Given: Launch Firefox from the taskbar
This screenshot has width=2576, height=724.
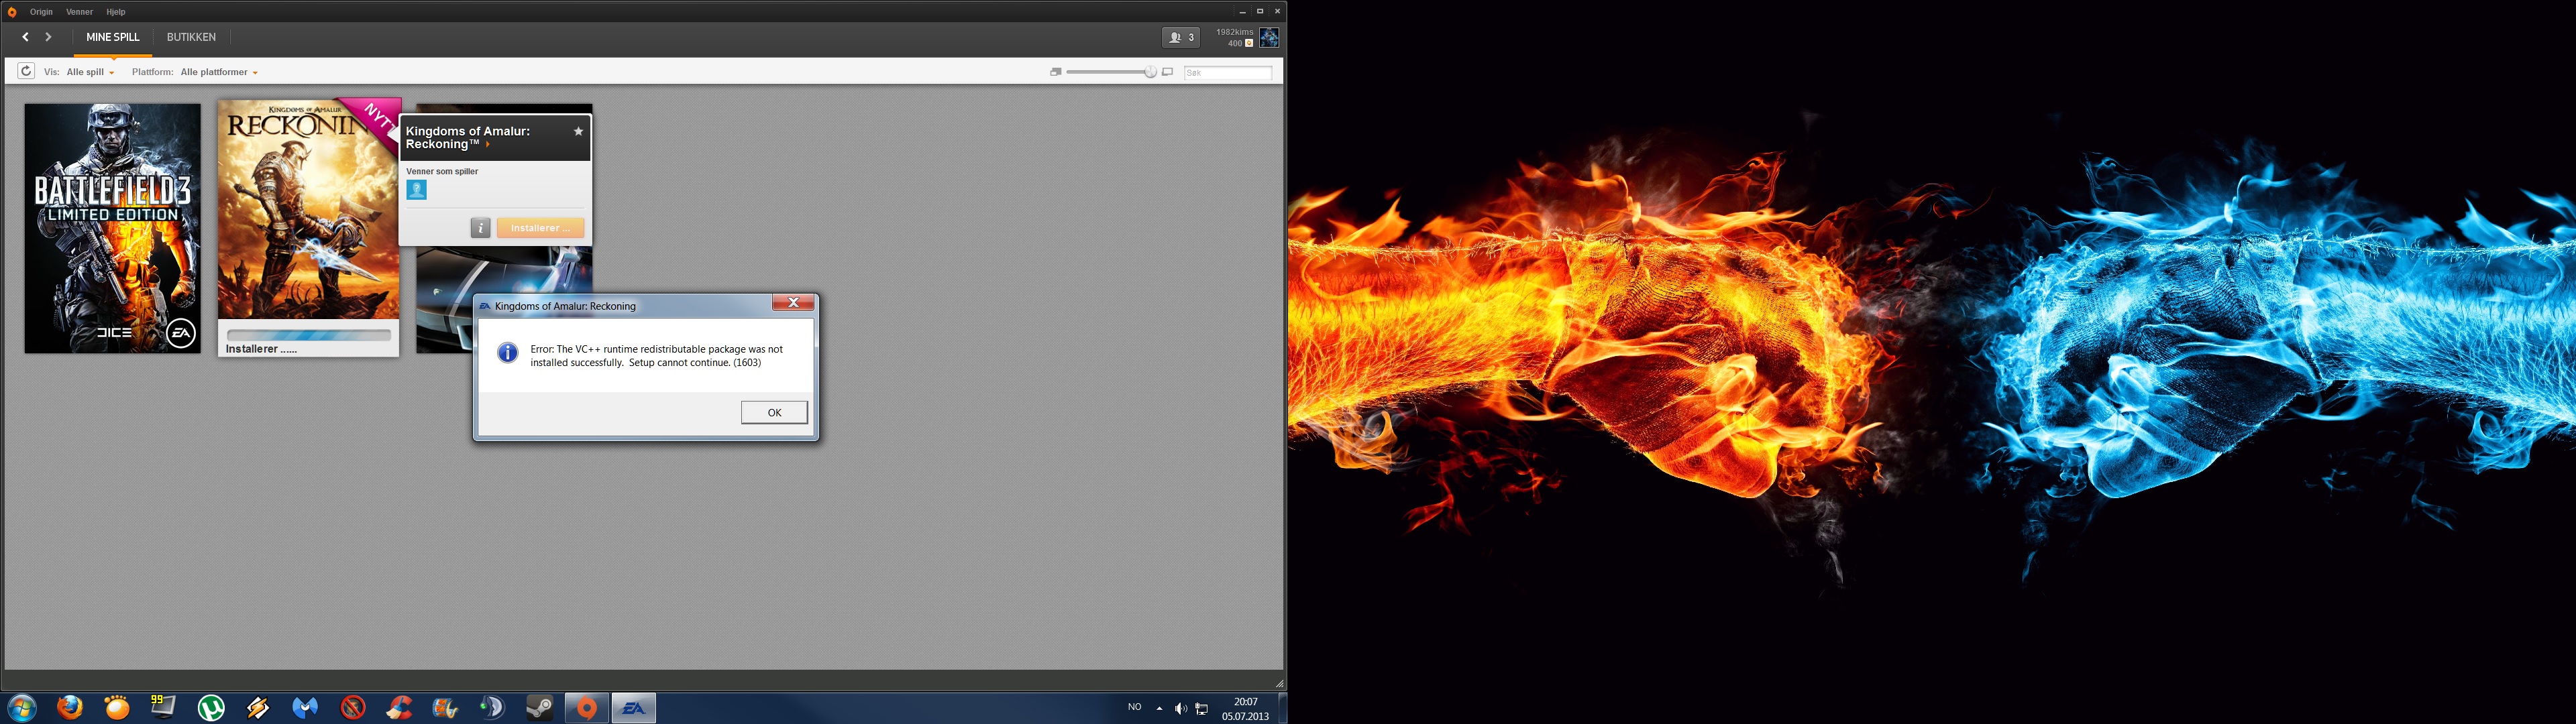Looking at the screenshot, I should tap(70, 708).
